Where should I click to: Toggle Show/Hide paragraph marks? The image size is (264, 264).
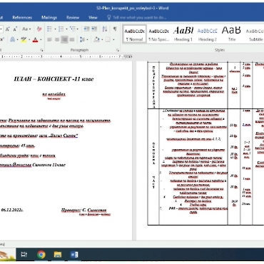(x=115, y=29)
